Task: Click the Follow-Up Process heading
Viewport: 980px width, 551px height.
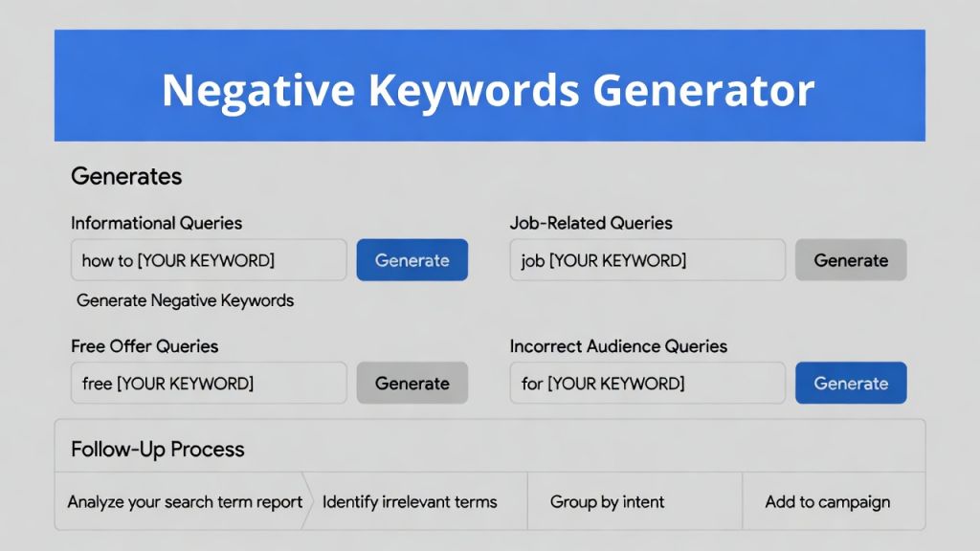Action: 157,448
